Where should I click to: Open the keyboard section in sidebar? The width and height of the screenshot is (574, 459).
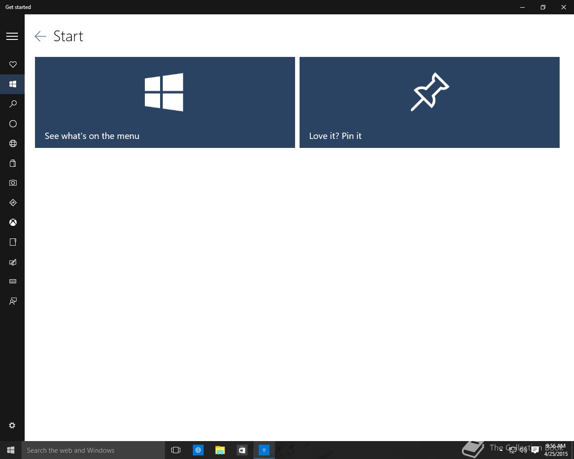coord(13,281)
